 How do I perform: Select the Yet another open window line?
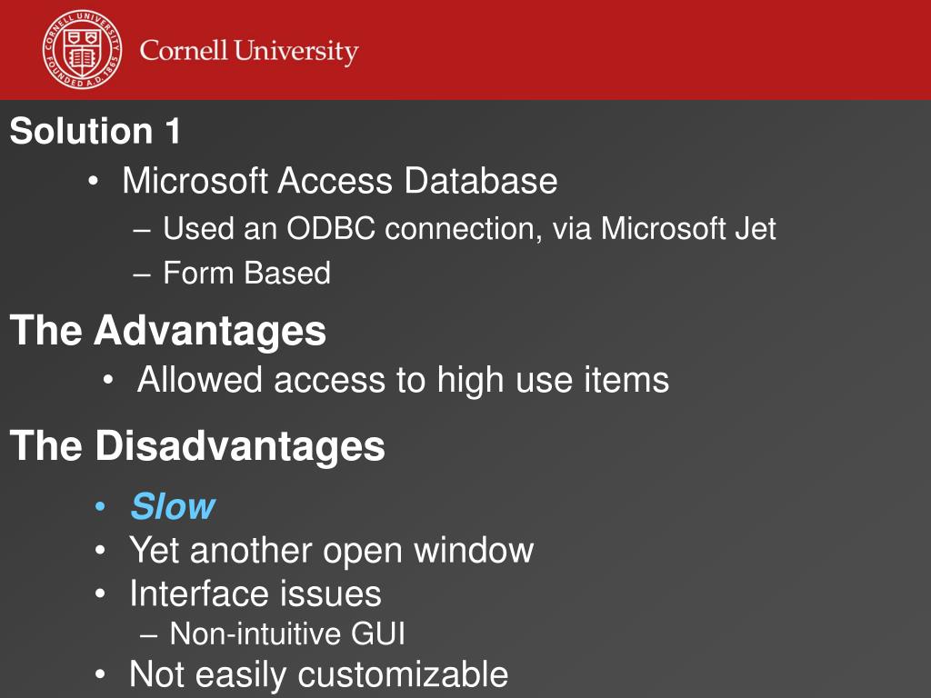[331, 552]
